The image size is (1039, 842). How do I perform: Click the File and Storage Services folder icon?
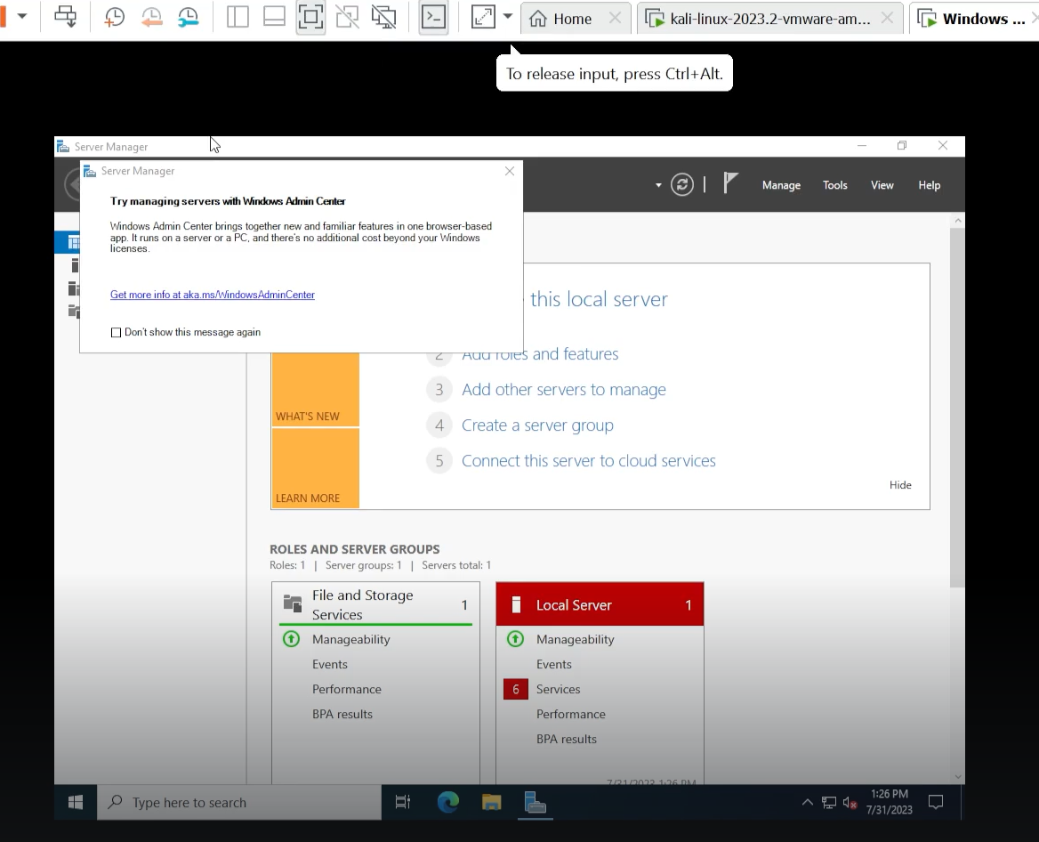coord(292,603)
